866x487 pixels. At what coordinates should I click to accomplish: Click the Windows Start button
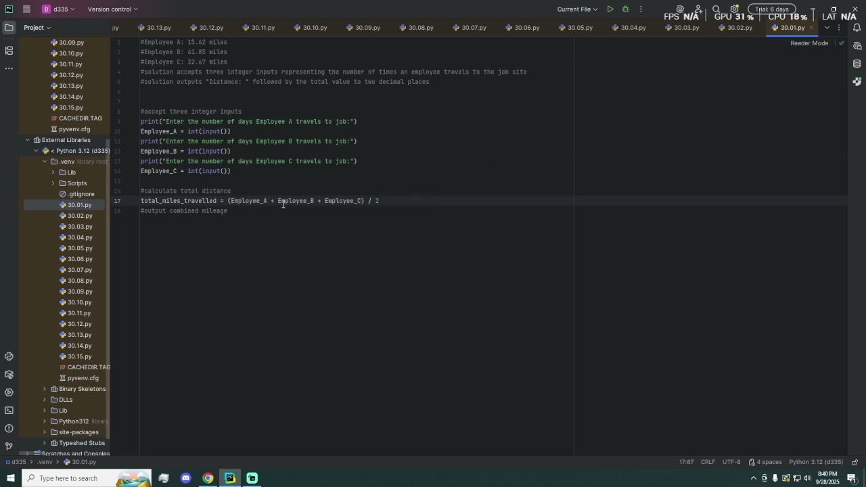[x=10, y=478]
